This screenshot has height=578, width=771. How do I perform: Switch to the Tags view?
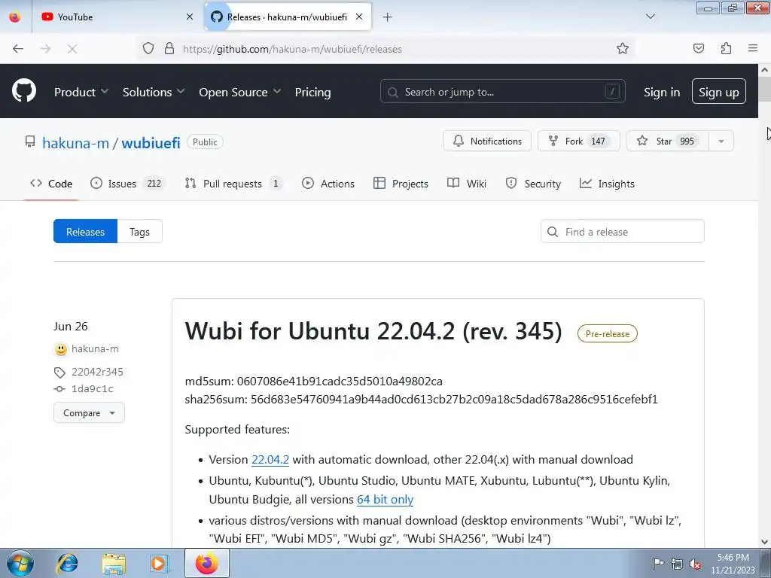pyautogui.click(x=139, y=231)
